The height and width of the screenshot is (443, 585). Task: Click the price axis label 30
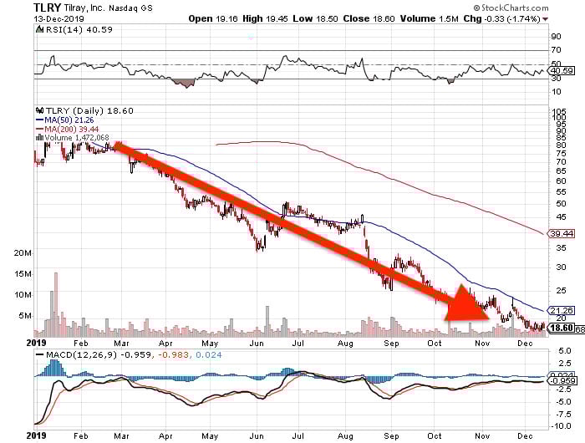point(561,267)
